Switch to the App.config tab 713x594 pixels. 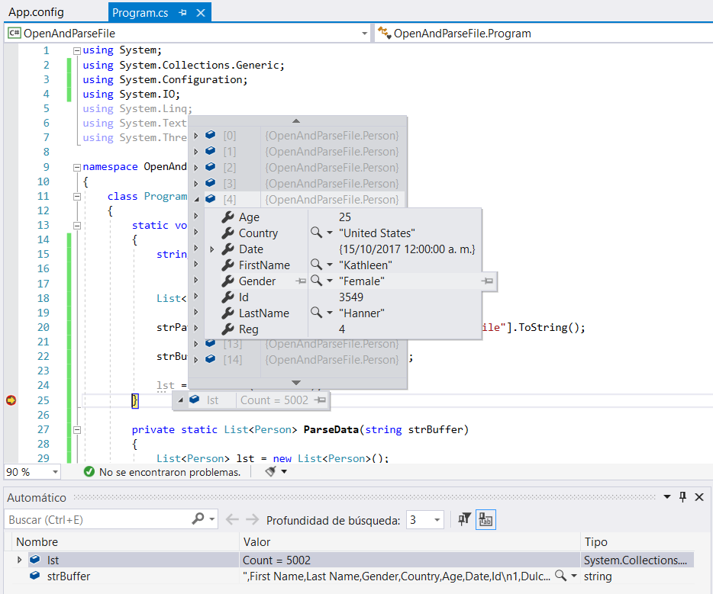36,13
